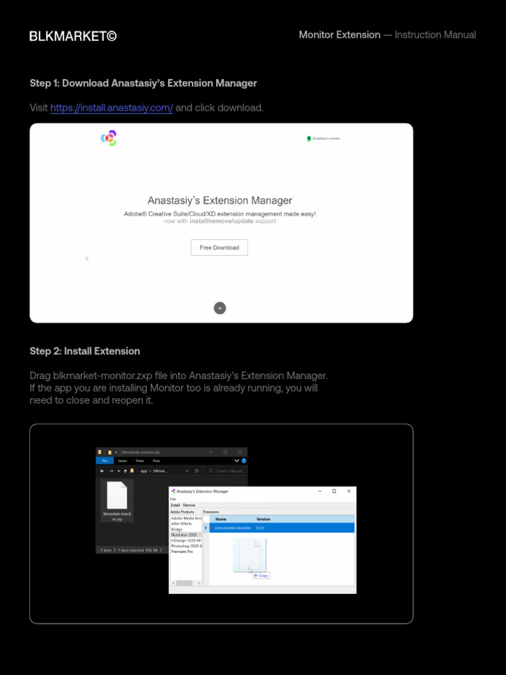Open the Home tab in Explorer
This screenshot has width=506, height=675.
click(123, 461)
